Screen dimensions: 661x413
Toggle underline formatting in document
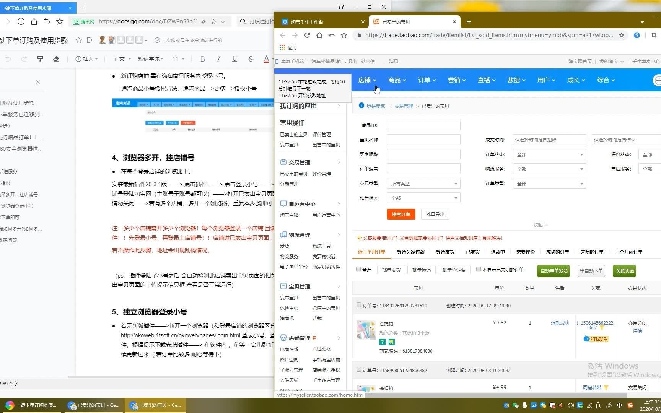tap(234, 59)
